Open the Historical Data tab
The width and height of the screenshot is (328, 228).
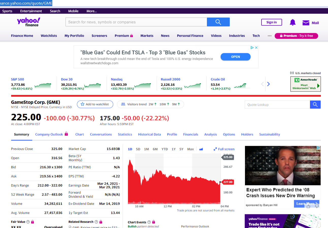pyautogui.click(x=150, y=134)
